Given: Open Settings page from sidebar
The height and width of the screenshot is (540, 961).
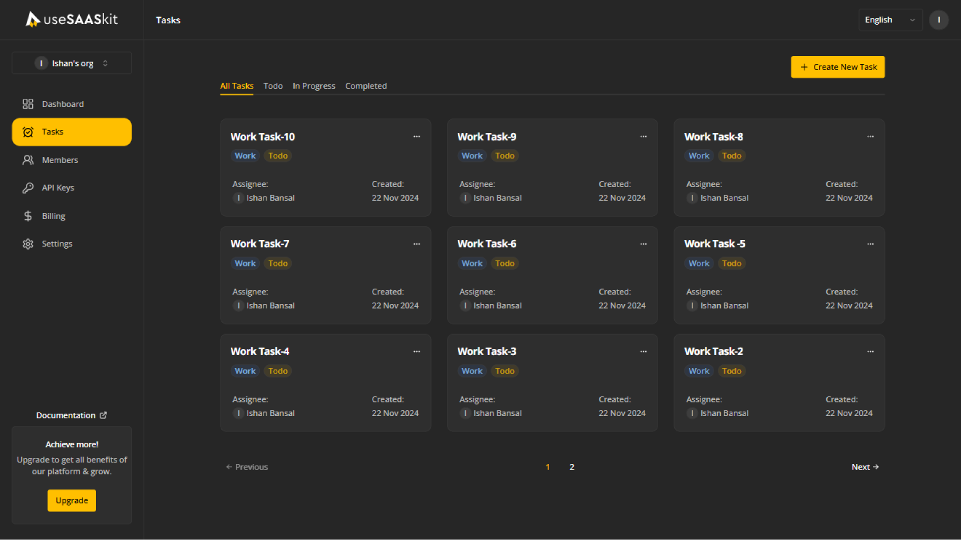Looking at the screenshot, I should [x=72, y=244].
